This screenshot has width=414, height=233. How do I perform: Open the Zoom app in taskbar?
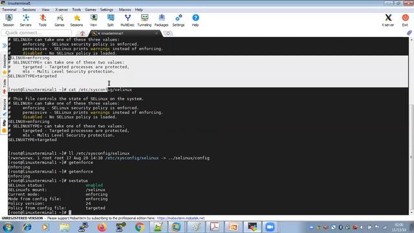pos(270,227)
